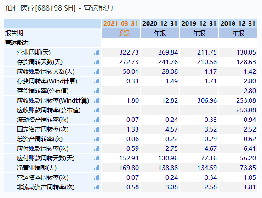
Task: Click the 一季报 report type cell
Action: 120,33
